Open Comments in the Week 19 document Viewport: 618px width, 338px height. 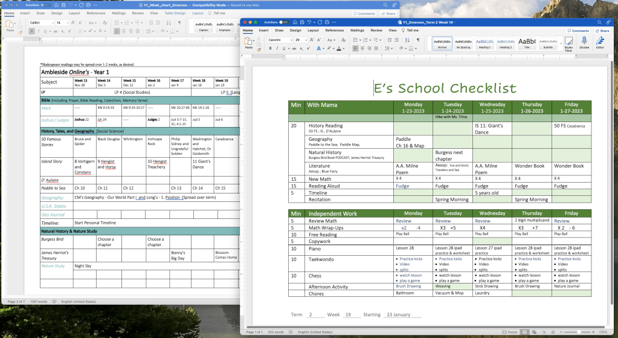point(578,30)
